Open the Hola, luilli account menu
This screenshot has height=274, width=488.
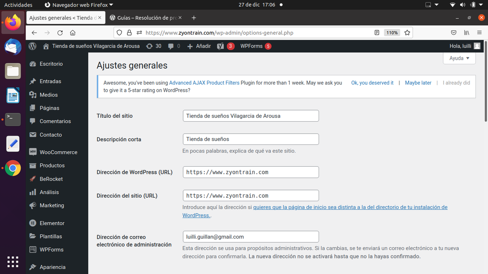coord(464,46)
